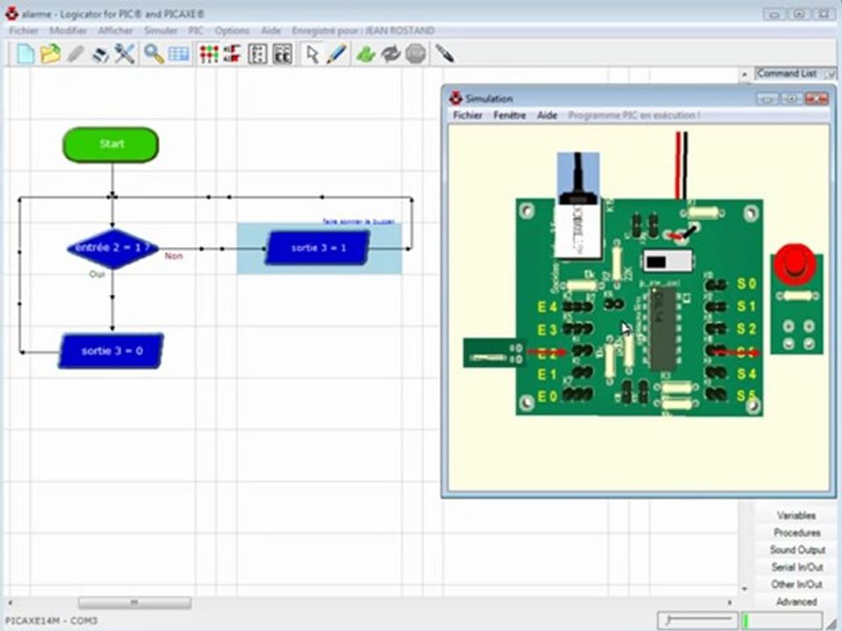Expand the Command List panel dropdown
The image size is (842, 631).
click(x=831, y=74)
